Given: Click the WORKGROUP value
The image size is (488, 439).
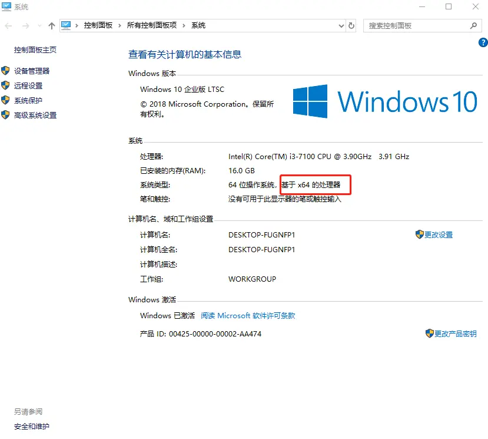Looking at the screenshot, I should (x=252, y=279).
